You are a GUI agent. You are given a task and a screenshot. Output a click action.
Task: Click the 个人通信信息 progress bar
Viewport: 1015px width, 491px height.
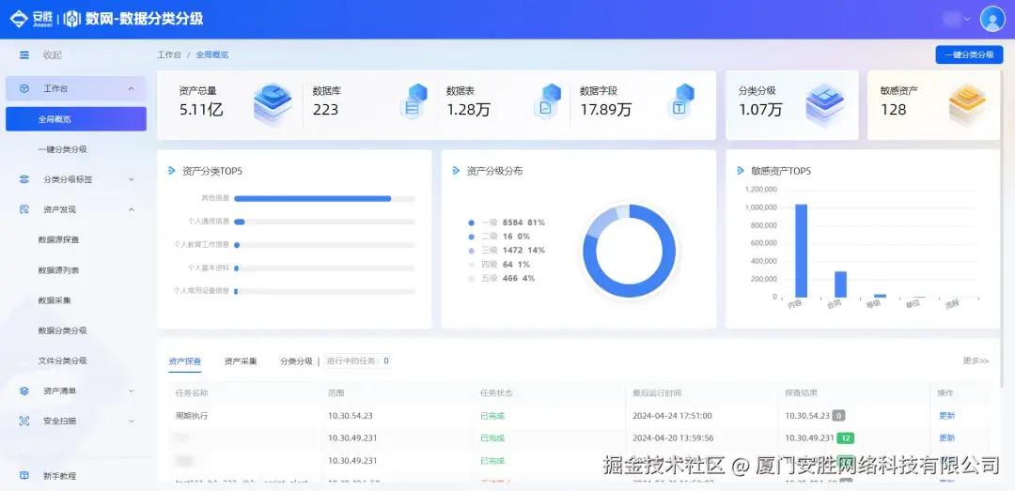click(324, 222)
